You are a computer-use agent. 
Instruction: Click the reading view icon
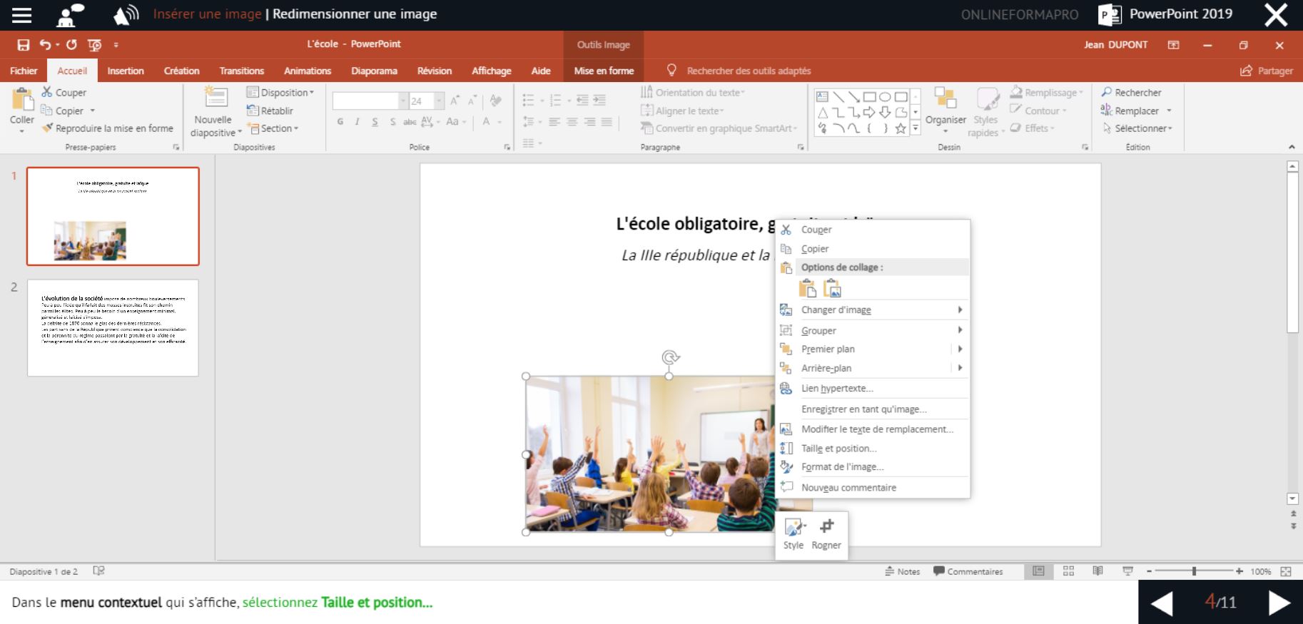point(1097,571)
